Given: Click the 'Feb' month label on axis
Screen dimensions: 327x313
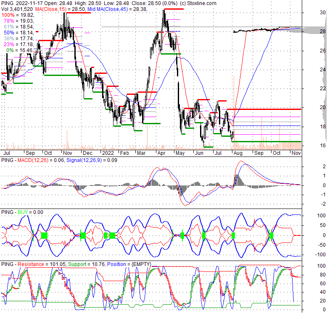Looking at the screenshot, I should [x=124, y=153].
